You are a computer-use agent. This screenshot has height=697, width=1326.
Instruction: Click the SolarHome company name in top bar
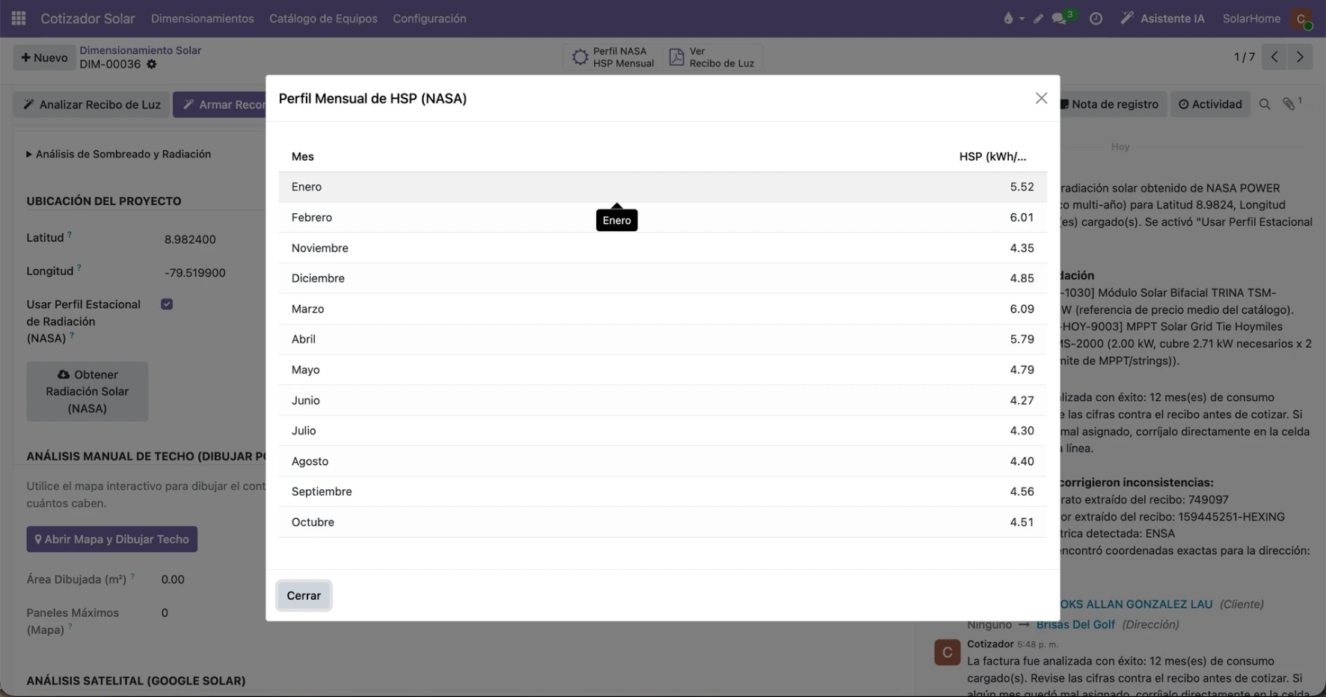[x=1251, y=19]
